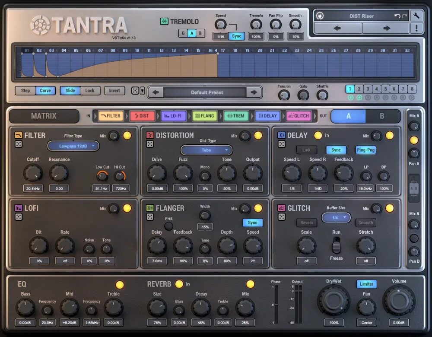Click the Flanger section dice icon
Viewport: 432px width, 337px height.
tap(150, 217)
